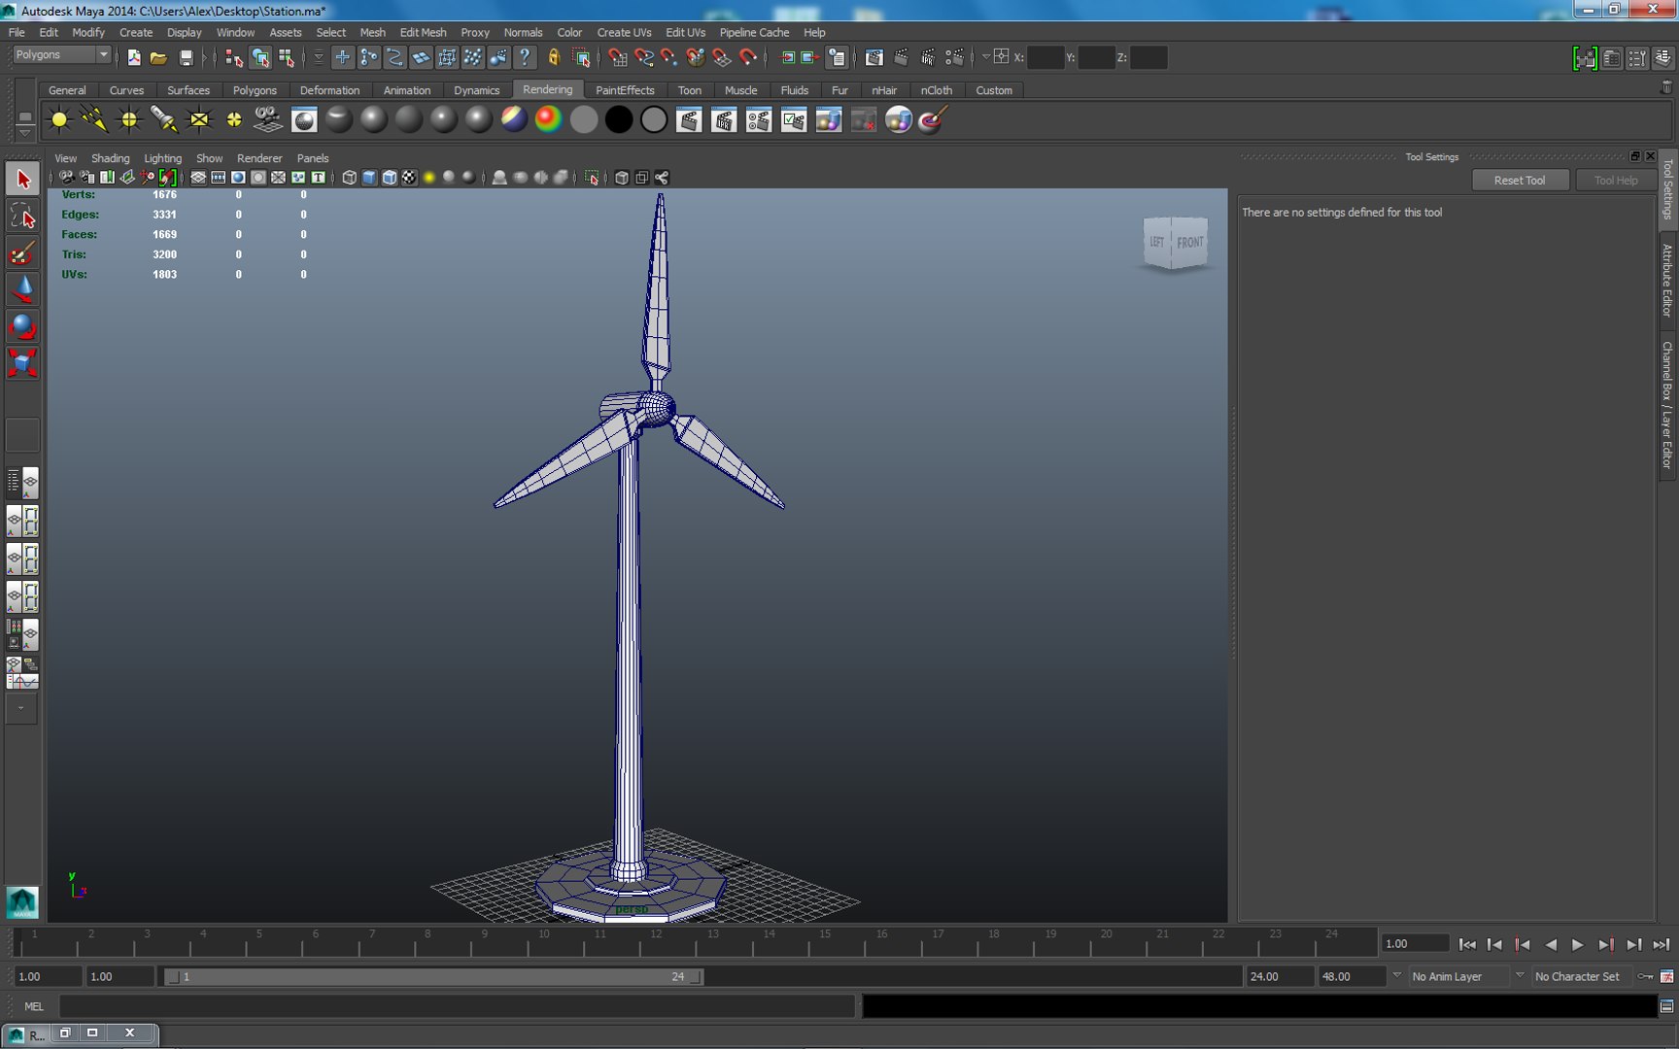Screen dimensions: 1679x1049
Task: Open the shelf options arrow menu
Action: (x=24, y=133)
